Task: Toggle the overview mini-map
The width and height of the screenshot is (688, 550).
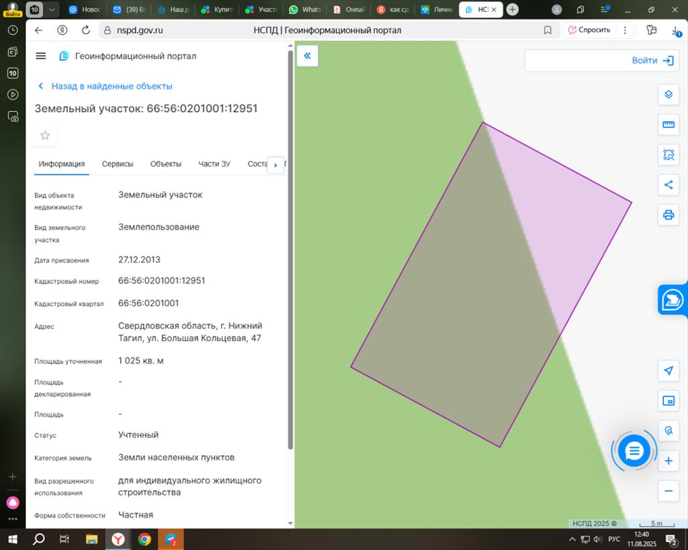Action: [668, 401]
